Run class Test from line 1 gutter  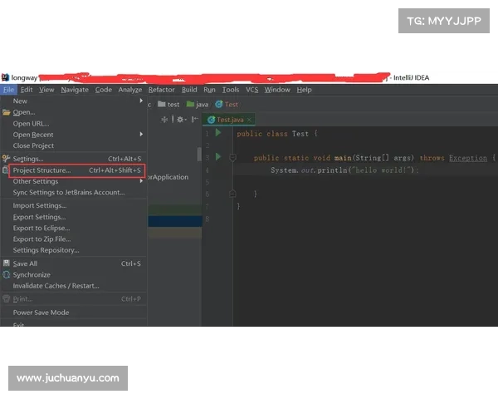[218, 133]
